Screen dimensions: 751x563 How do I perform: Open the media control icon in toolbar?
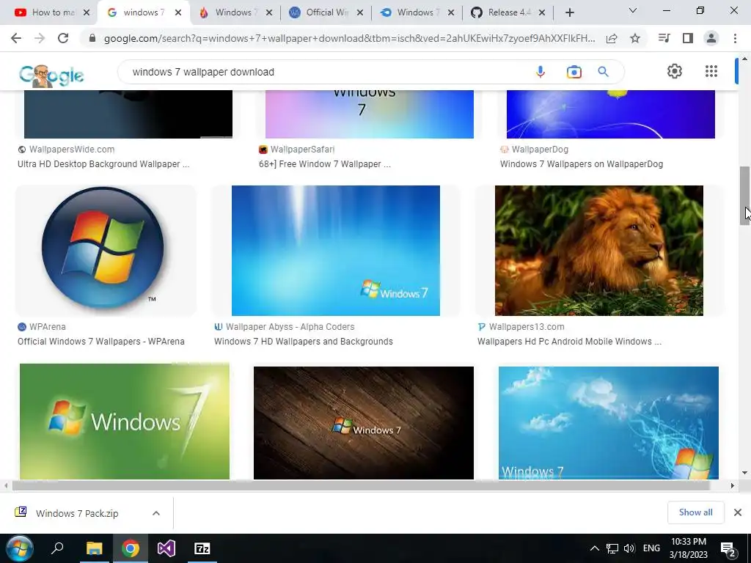click(664, 38)
